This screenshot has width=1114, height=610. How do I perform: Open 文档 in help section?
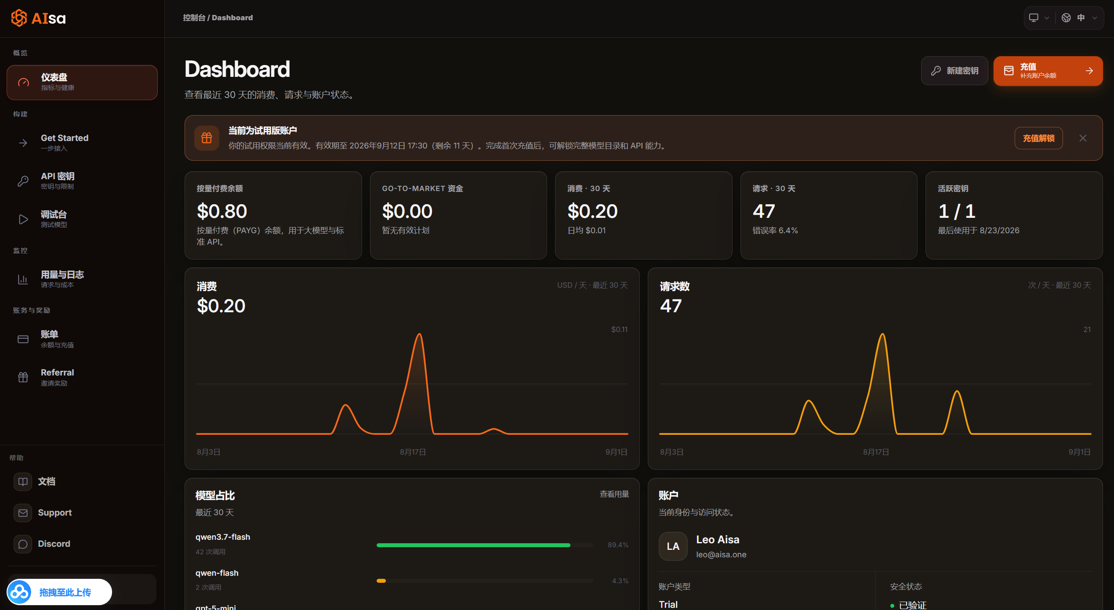82,482
